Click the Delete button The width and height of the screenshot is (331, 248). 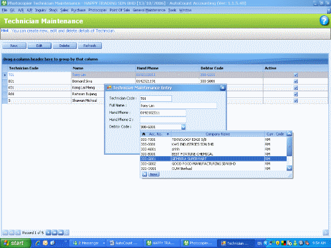pos(64,46)
